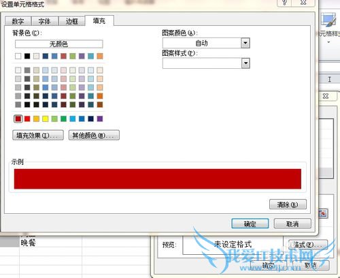Image resolution: width=340 pixels, height=278 pixels.
Task: Select dark green in the standard colors row
Action: tap(63, 119)
